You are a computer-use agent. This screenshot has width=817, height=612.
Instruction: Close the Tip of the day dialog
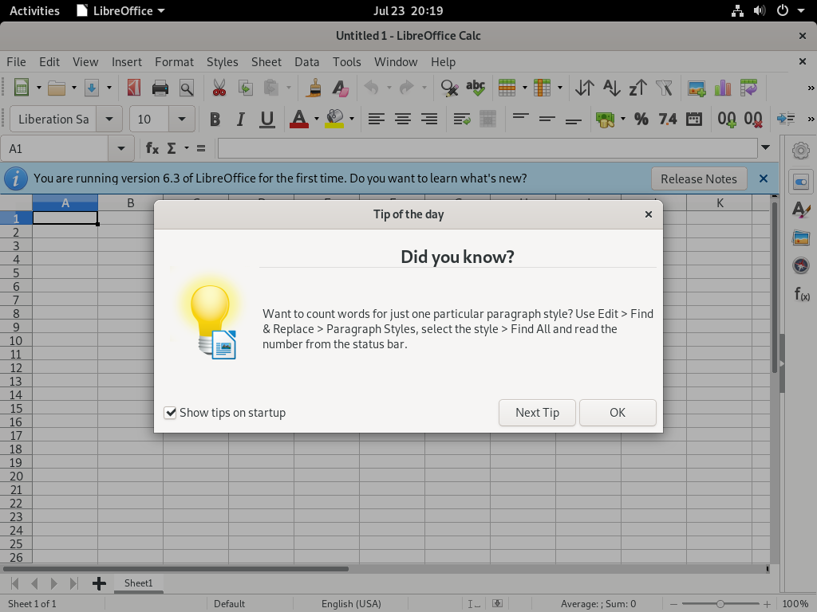click(x=648, y=214)
